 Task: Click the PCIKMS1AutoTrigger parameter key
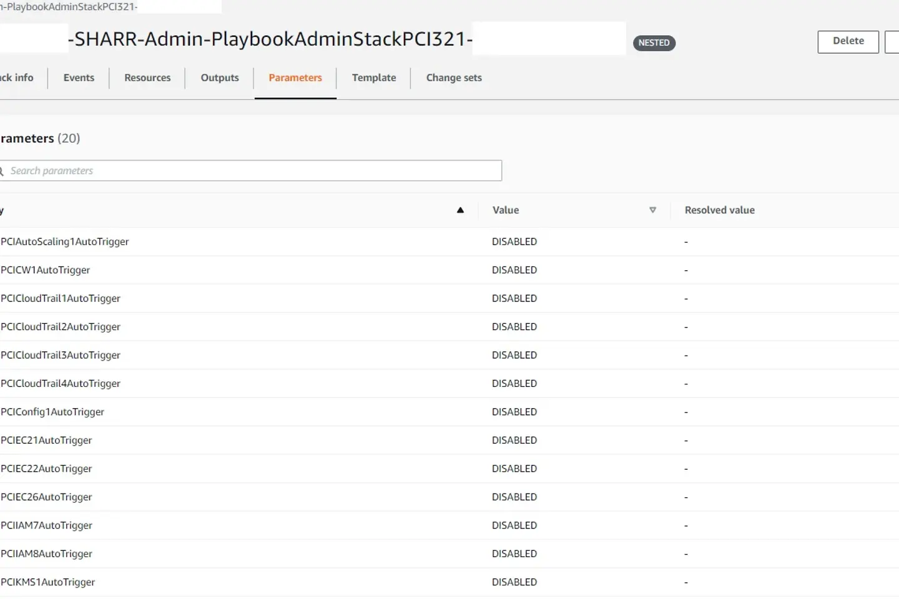coord(48,583)
